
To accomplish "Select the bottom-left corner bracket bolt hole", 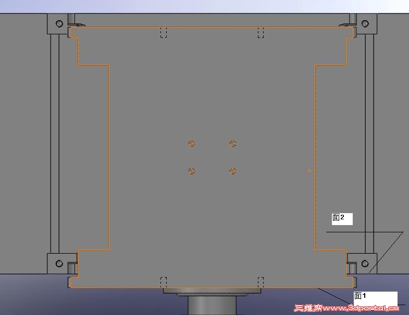I will [x=59, y=264].
